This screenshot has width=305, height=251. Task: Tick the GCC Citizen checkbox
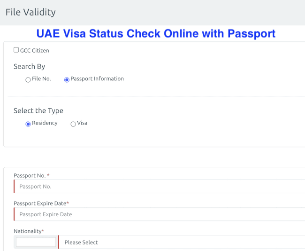(x=16, y=50)
